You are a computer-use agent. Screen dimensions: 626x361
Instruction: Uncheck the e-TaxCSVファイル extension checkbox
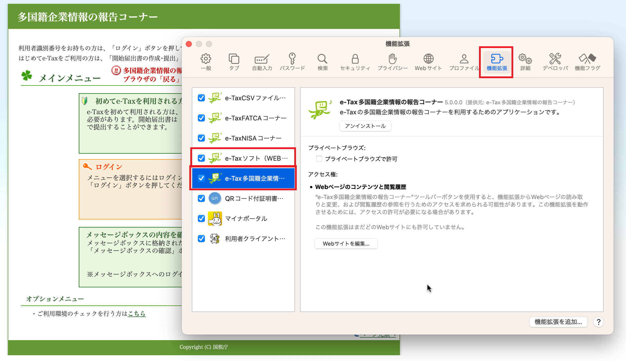coord(201,98)
